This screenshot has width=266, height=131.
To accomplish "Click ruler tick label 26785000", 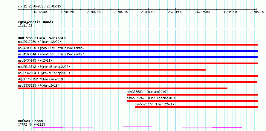I will click(x=202, y=12).
